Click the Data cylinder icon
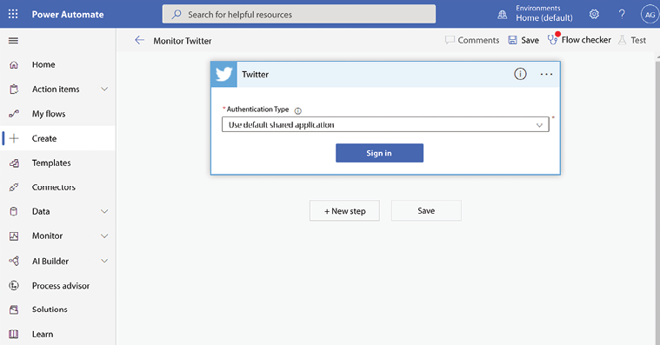Screen dimensions: 660x345 (14, 211)
